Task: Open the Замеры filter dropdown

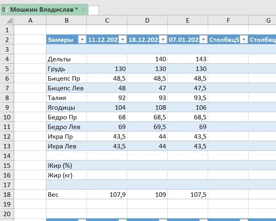Action: tap(82, 40)
